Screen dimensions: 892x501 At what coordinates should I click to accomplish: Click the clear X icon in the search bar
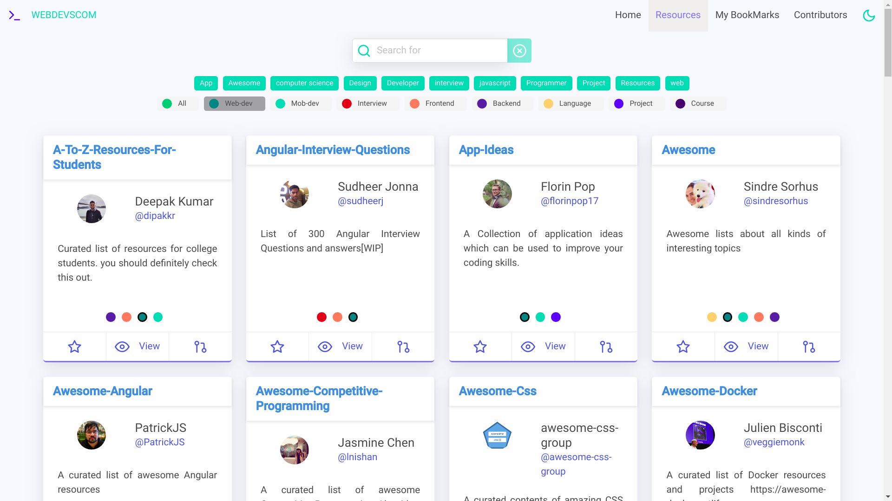click(519, 50)
